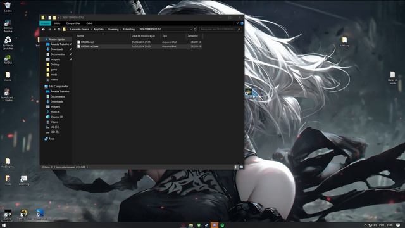Sort by the Tipo column header
Image resolution: width=405 pixels, height=228 pixels.
pos(165,36)
